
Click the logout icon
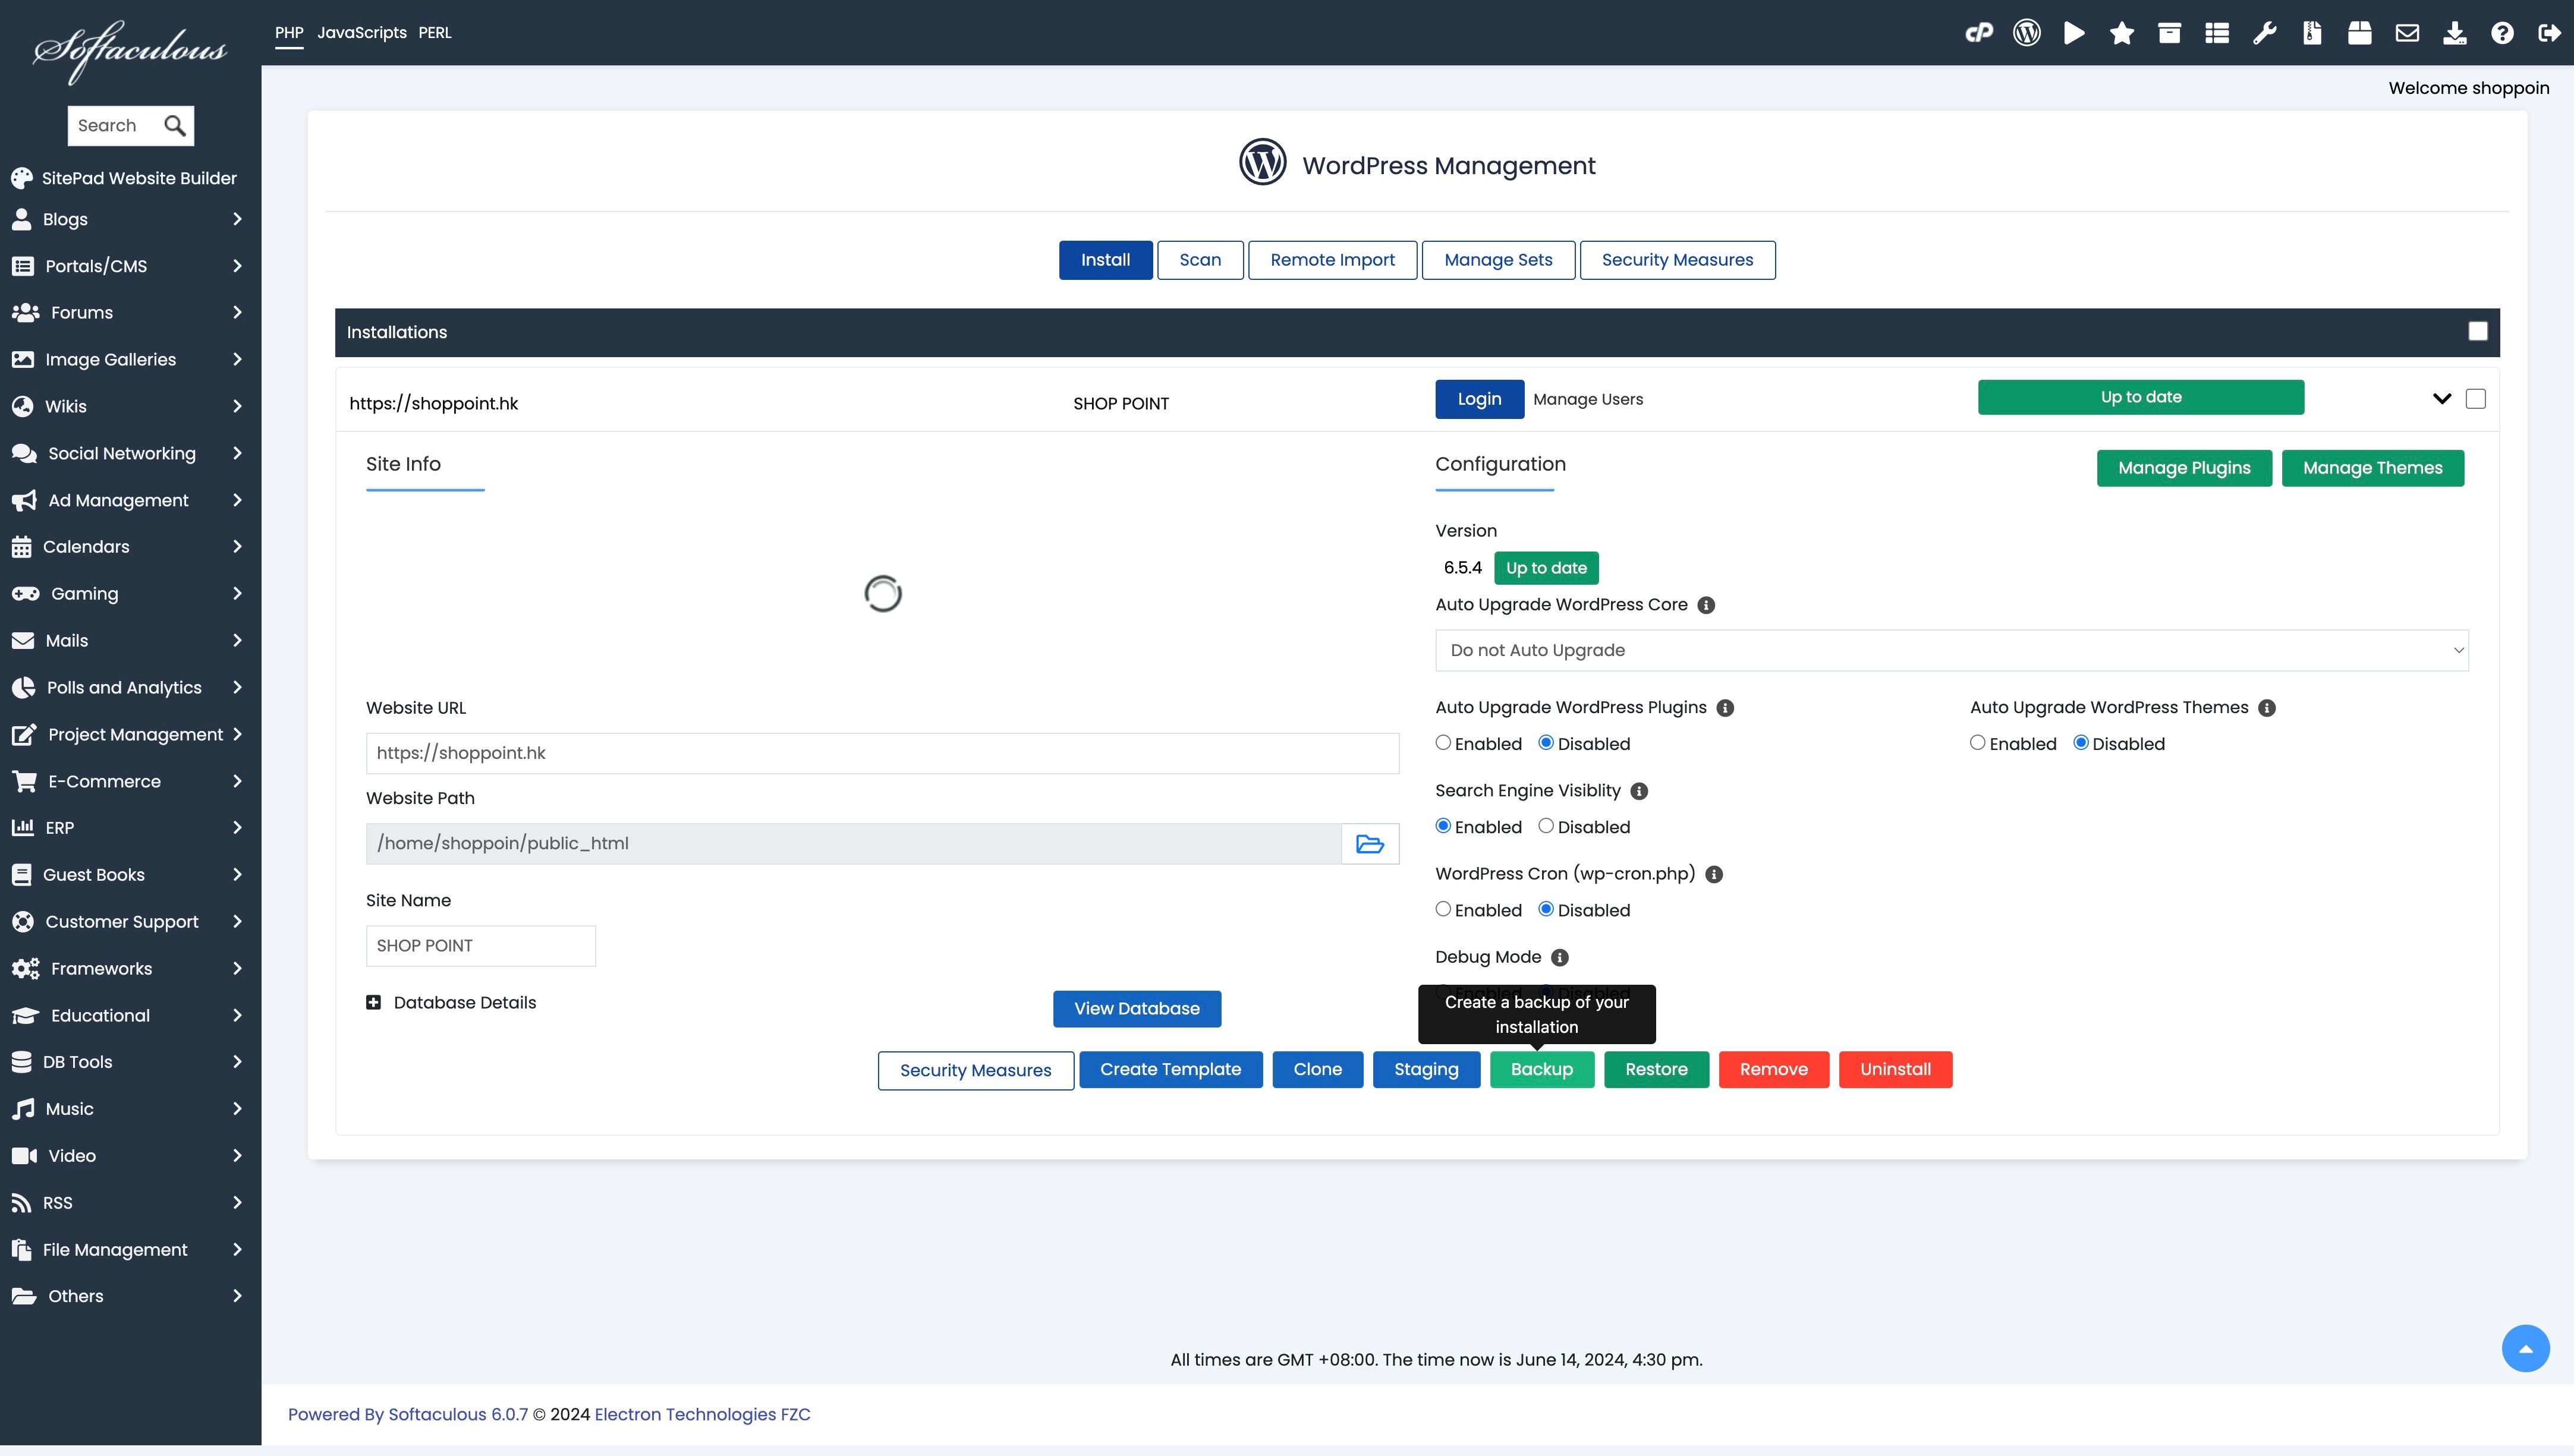pos(2549,33)
